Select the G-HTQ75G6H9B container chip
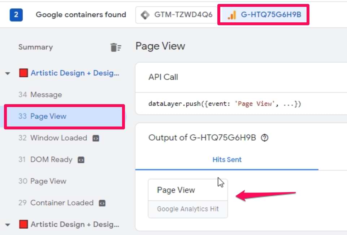Viewport: 347px width, 235px height. coord(263,15)
